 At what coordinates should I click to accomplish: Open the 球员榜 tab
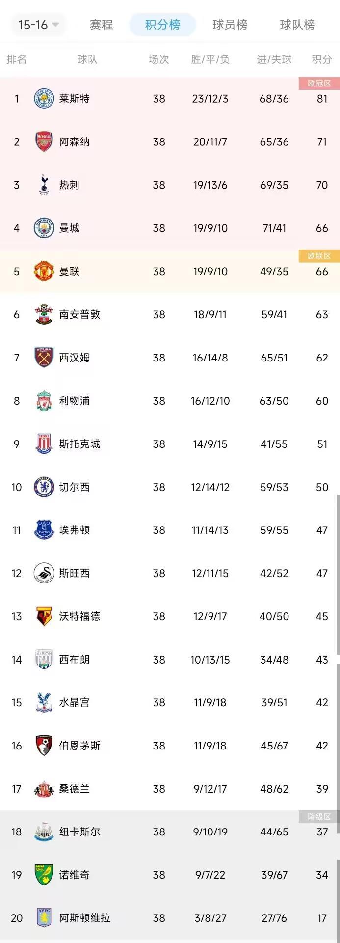click(x=230, y=25)
